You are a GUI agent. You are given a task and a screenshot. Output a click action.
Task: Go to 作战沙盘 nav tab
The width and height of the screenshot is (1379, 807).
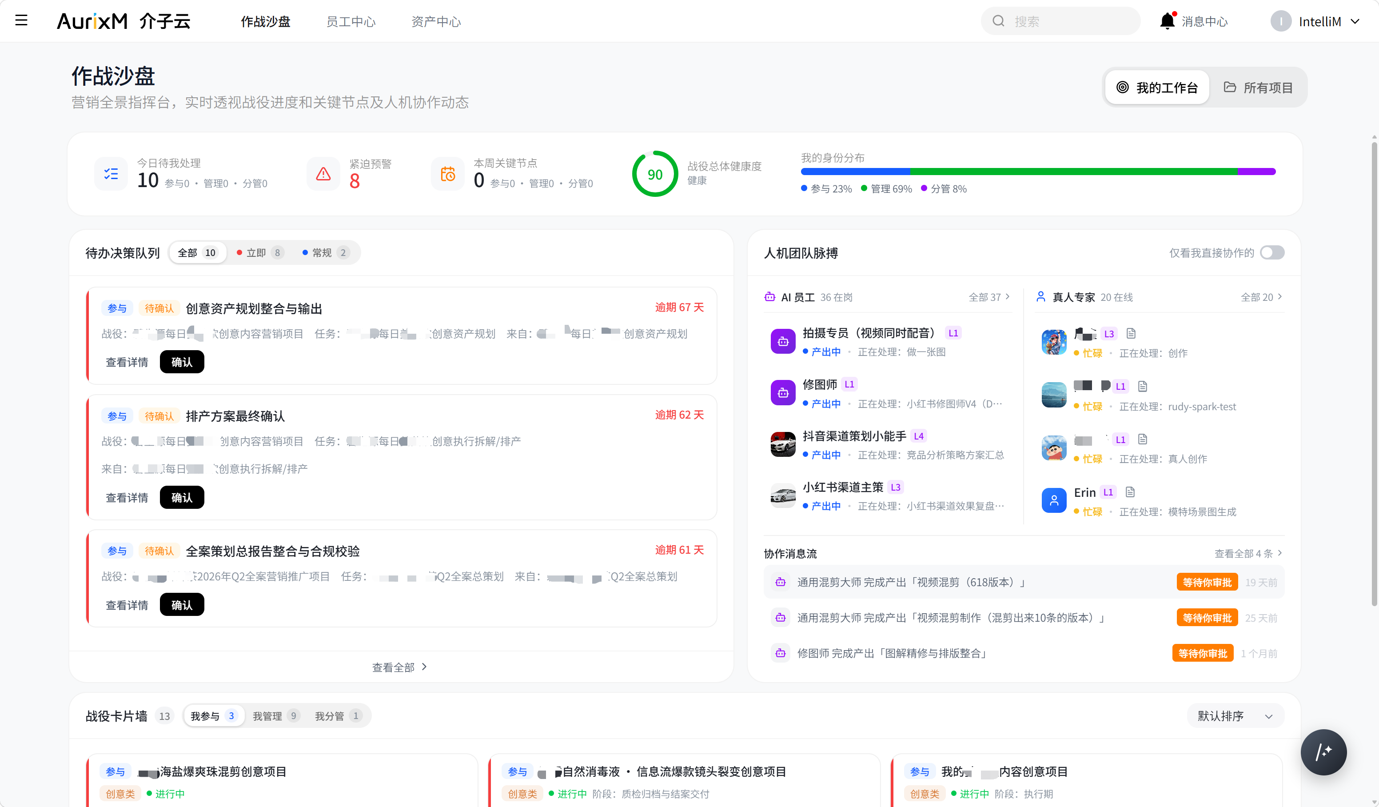pos(265,21)
